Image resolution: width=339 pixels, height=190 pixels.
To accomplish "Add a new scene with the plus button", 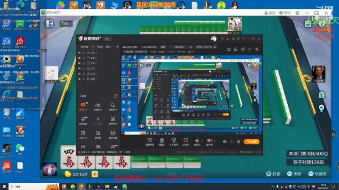I will [117, 46].
